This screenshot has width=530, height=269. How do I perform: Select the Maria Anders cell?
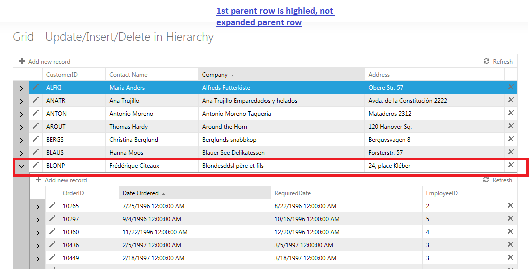[152, 87]
